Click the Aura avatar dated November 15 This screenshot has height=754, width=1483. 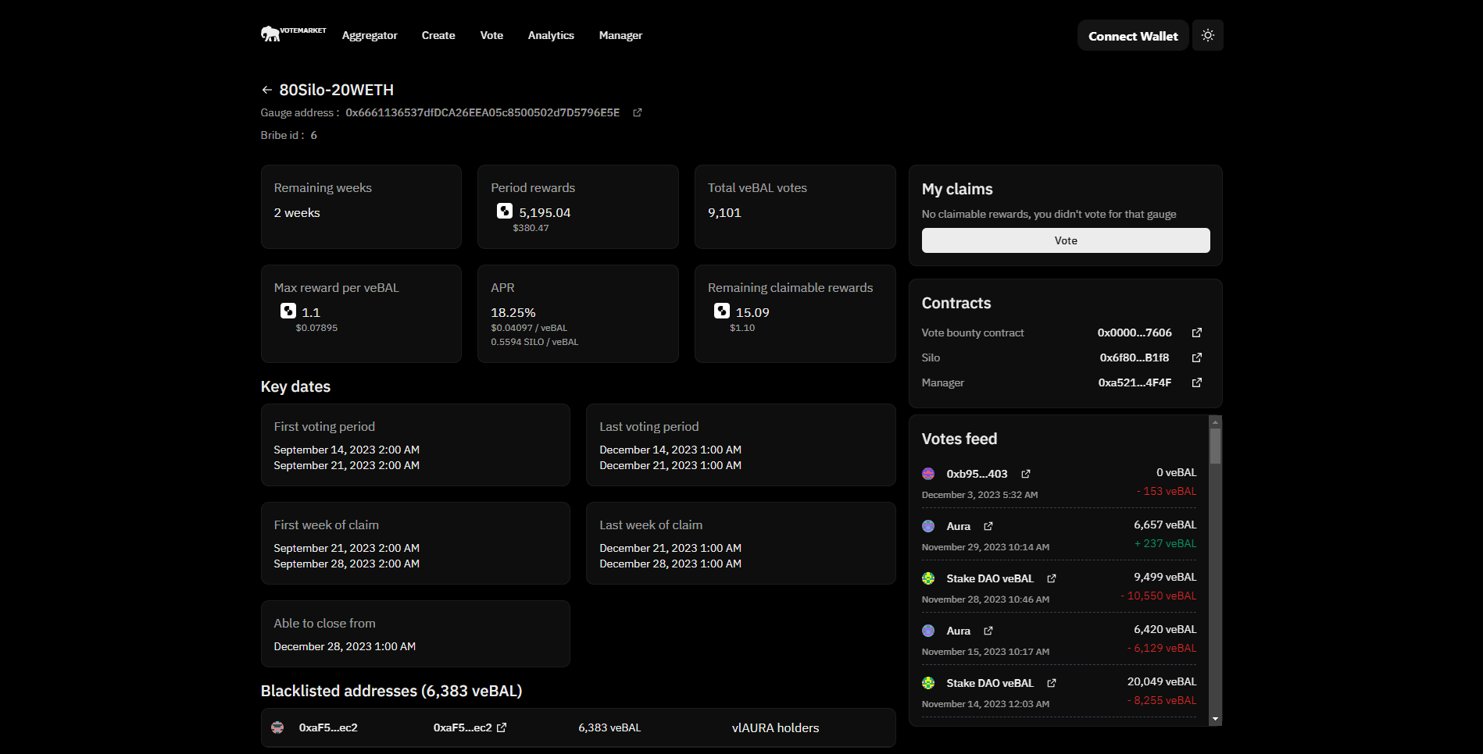[928, 631]
